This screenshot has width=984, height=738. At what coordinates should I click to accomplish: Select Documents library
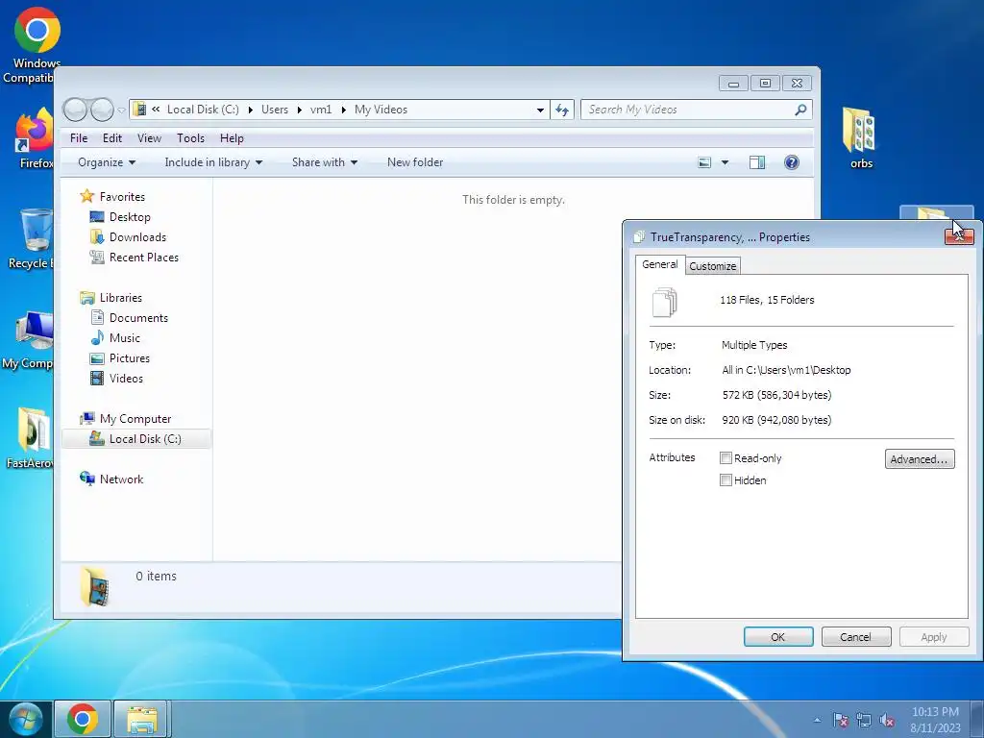coord(138,318)
